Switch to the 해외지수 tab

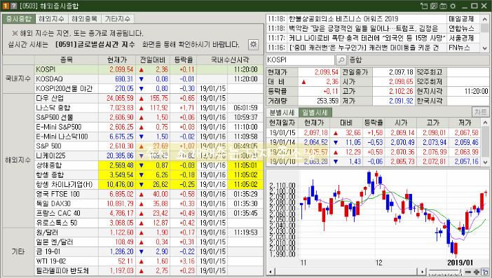(51, 19)
